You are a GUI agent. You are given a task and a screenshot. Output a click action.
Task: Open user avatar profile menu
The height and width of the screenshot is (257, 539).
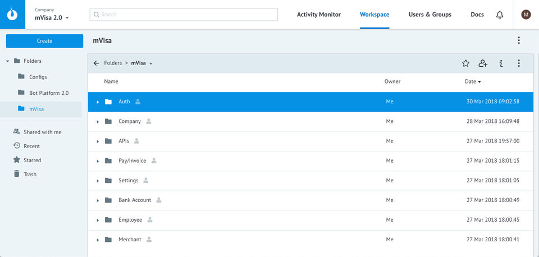click(x=526, y=15)
